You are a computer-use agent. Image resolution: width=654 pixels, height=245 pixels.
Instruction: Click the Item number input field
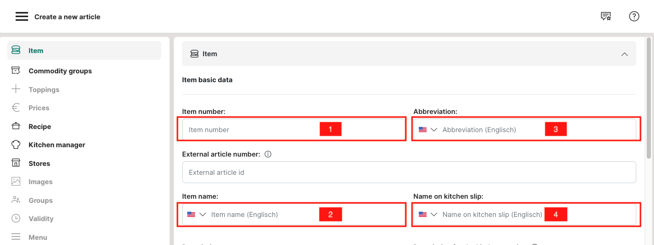click(250, 130)
